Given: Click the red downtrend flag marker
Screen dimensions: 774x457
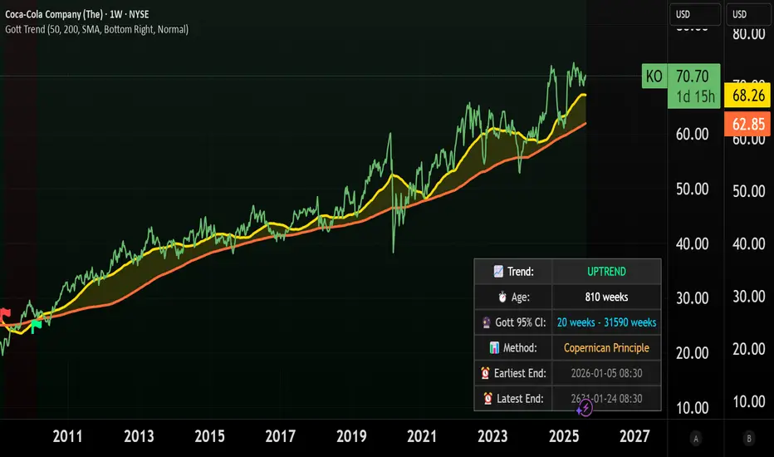Looking at the screenshot, I should (x=6, y=314).
